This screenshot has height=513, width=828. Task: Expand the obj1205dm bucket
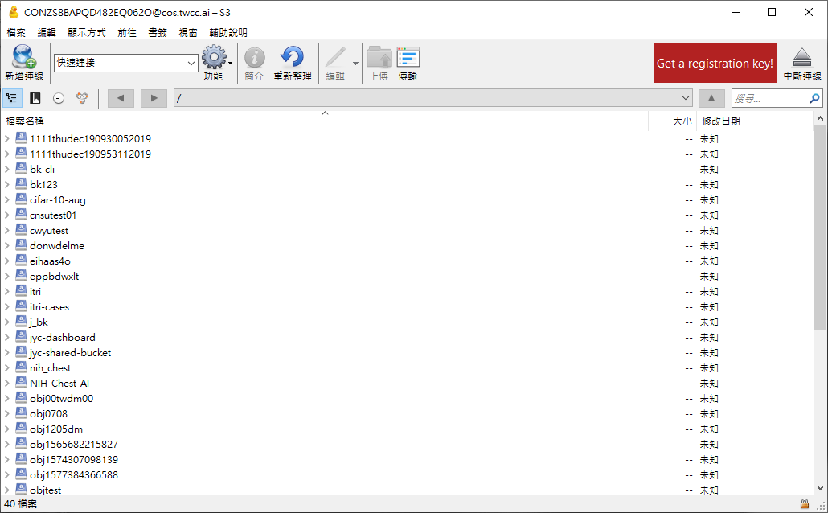(7, 429)
